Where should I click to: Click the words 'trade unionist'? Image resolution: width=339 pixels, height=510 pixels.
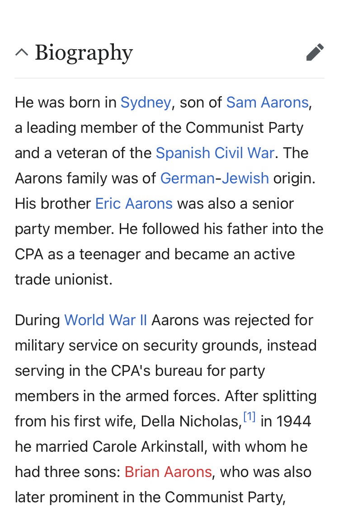coord(63,280)
